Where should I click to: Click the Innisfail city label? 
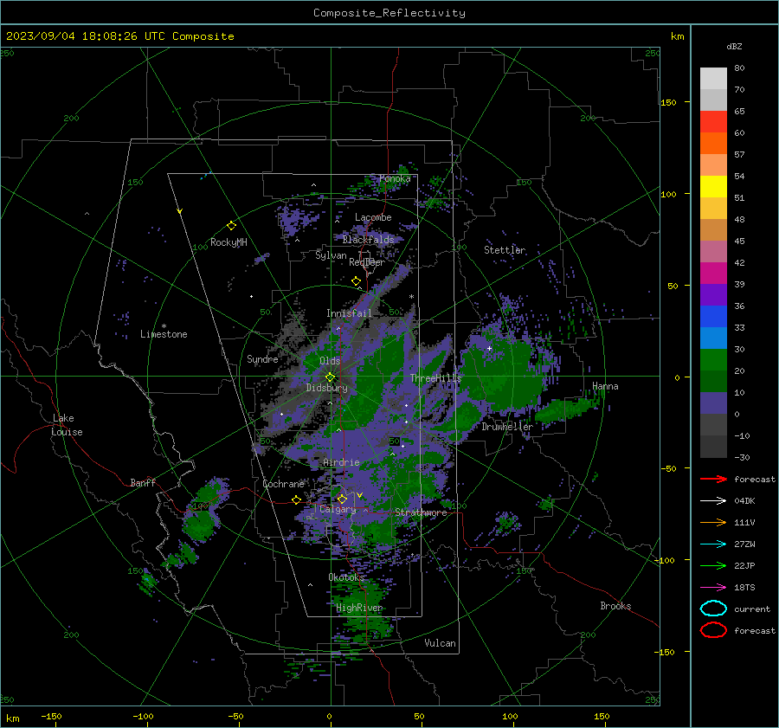click(350, 313)
